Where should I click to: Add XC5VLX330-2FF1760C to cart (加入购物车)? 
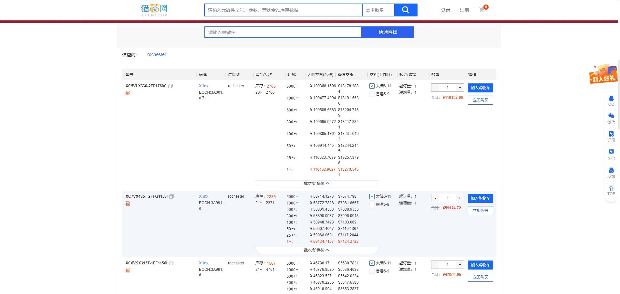[480, 88]
